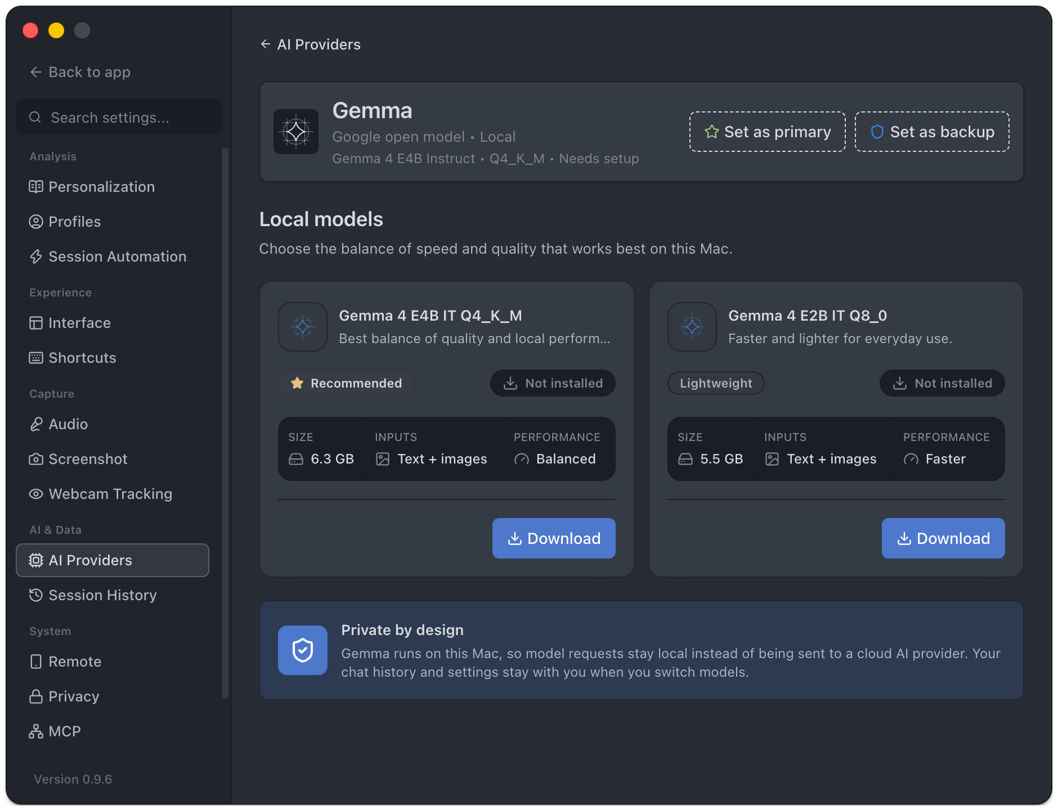Click the search magnifier icon
The height and width of the screenshot is (810, 1058).
click(35, 117)
